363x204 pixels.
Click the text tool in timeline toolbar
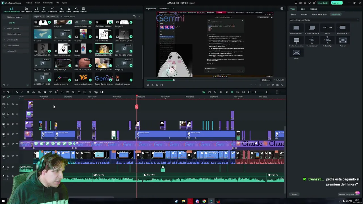(x=50, y=92)
